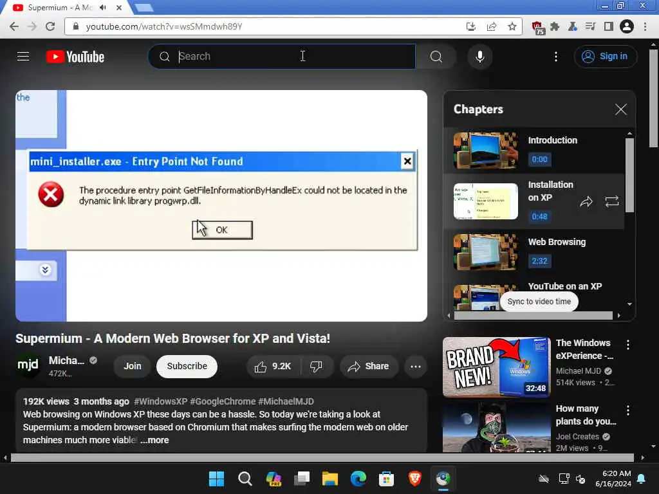Share the Supermium video
Image resolution: width=659 pixels, height=494 pixels.
368,366
